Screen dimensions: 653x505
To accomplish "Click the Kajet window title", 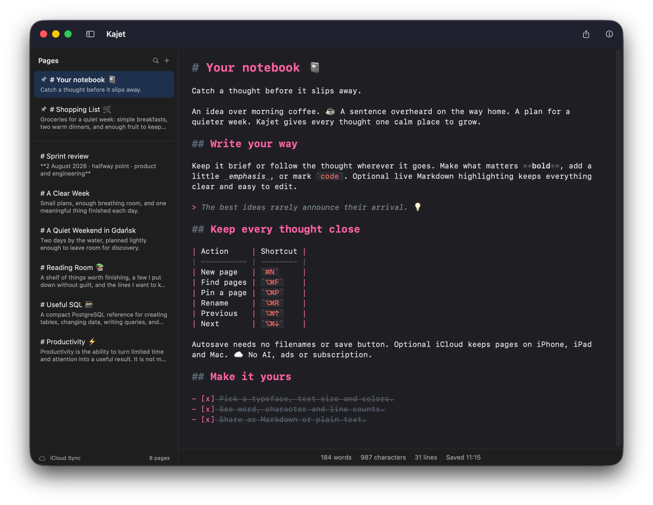I will point(116,34).
